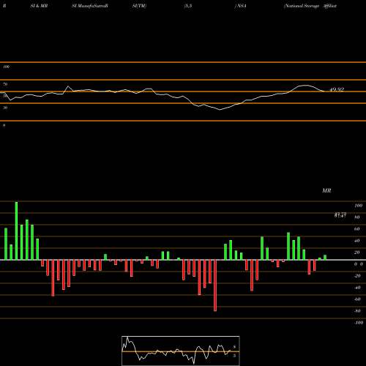Open the mini overview chart thumbnail
Screen dimensions: 366x366
pyautogui.click(x=181, y=351)
